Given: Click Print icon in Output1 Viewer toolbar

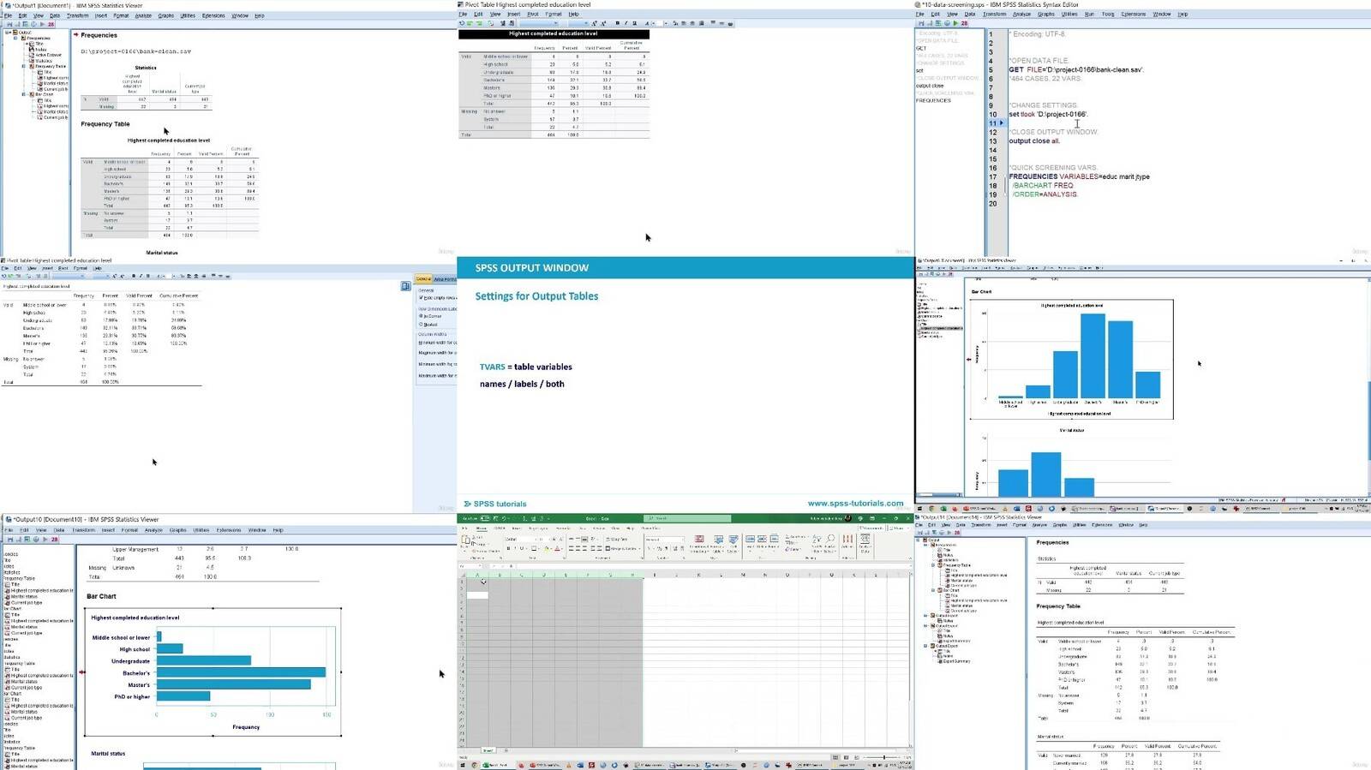Looking at the screenshot, I should 18,24.
